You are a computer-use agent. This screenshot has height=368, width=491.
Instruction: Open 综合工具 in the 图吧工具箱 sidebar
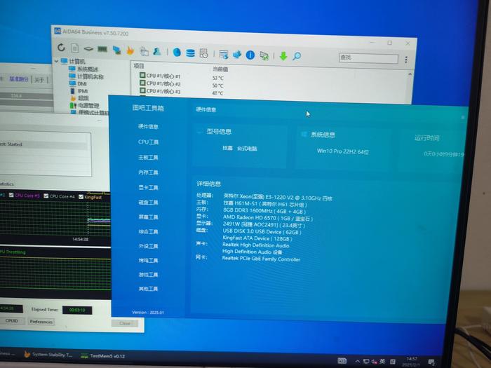pyautogui.click(x=148, y=231)
